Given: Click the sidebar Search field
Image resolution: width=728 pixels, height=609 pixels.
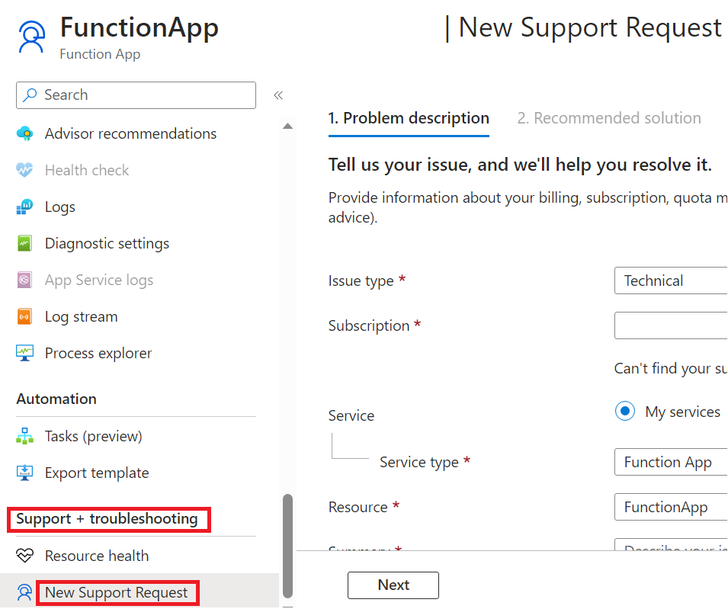Looking at the screenshot, I should [x=136, y=95].
